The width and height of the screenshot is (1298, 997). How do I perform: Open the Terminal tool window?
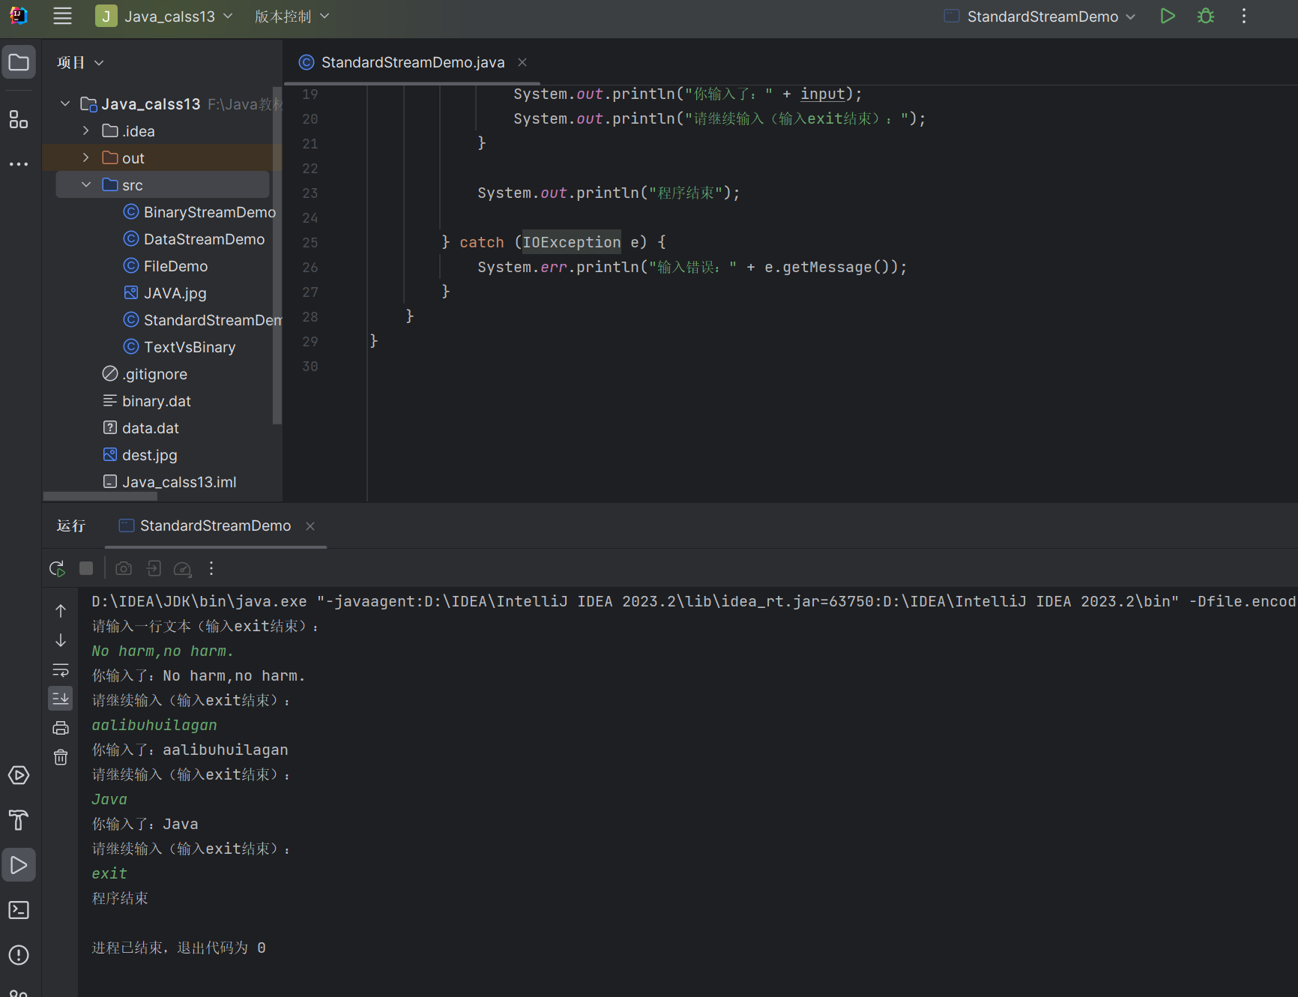pos(19,910)
